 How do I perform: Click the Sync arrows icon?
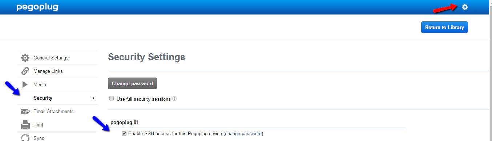tap(25, 138)
